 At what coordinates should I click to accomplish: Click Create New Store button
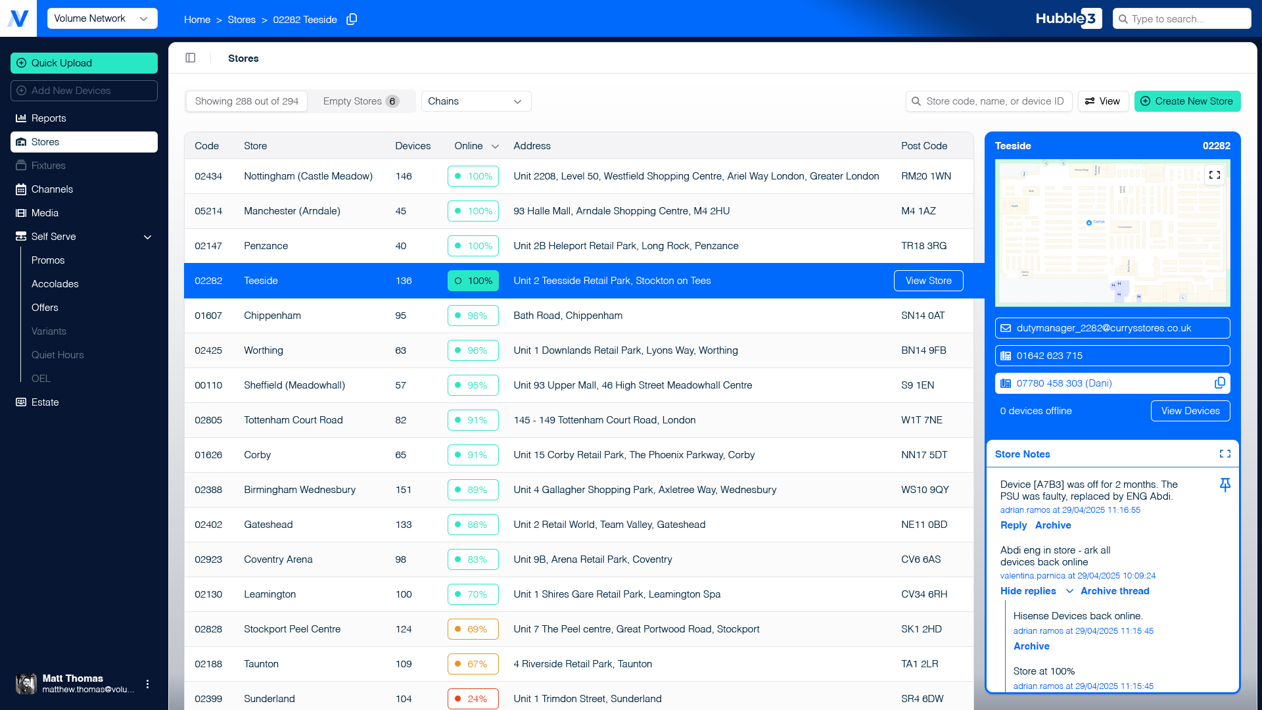pyautogui.click(x=1187, y=101)
